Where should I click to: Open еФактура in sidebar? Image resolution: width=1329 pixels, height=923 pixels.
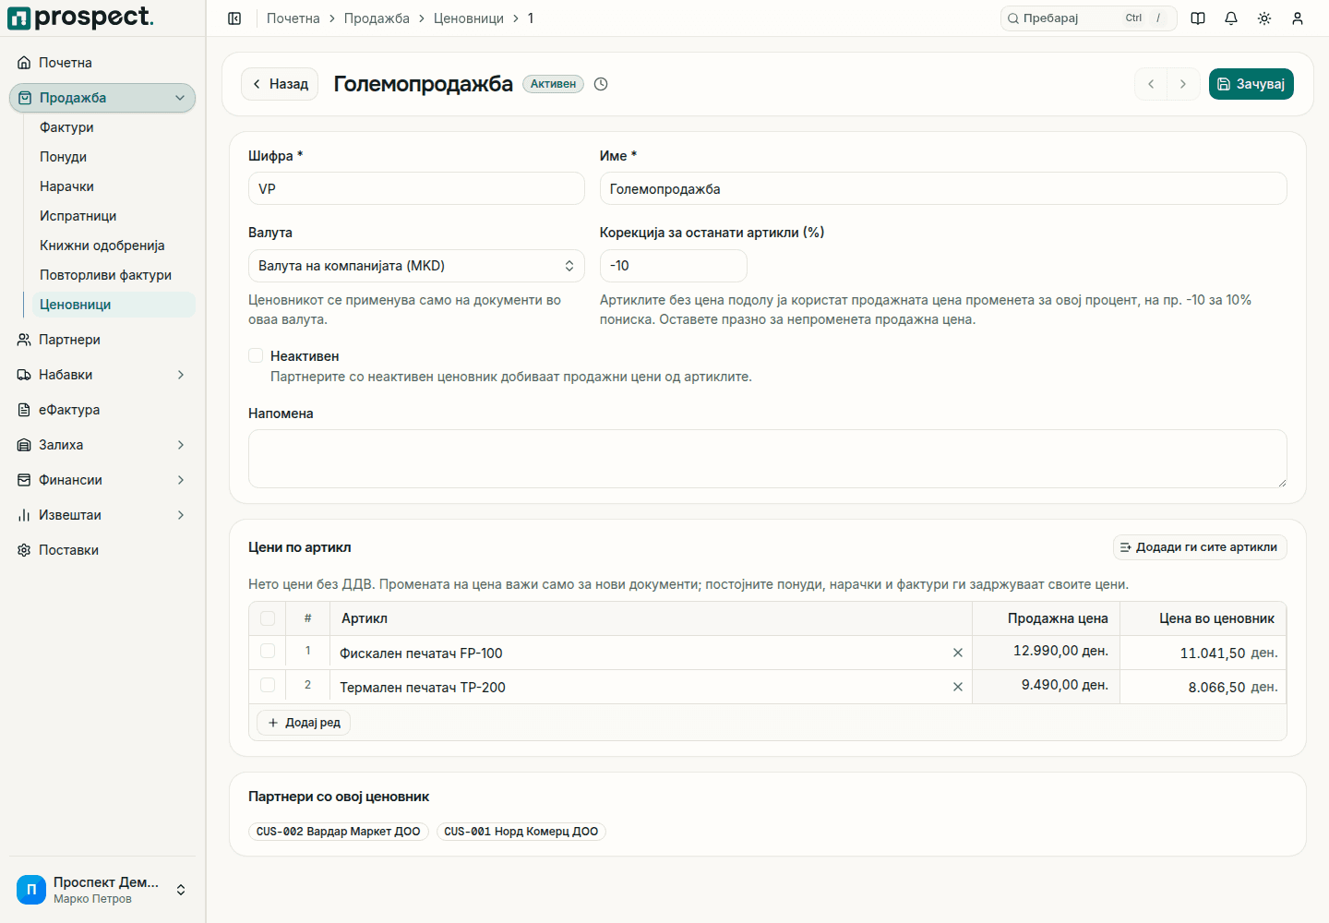pos(102,410)
